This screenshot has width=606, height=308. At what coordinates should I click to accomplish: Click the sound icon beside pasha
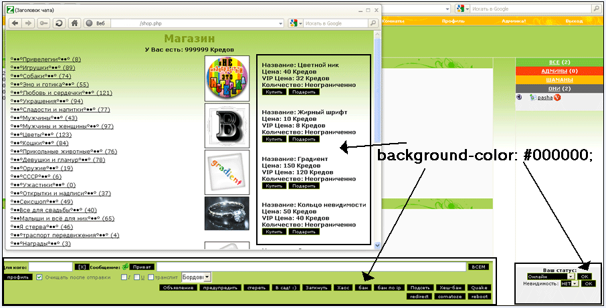pos(520,98)
